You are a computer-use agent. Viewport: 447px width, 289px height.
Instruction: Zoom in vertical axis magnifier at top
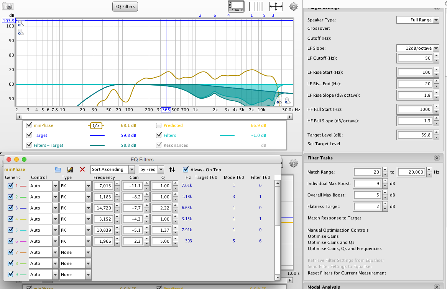click(x=21, y=24)
